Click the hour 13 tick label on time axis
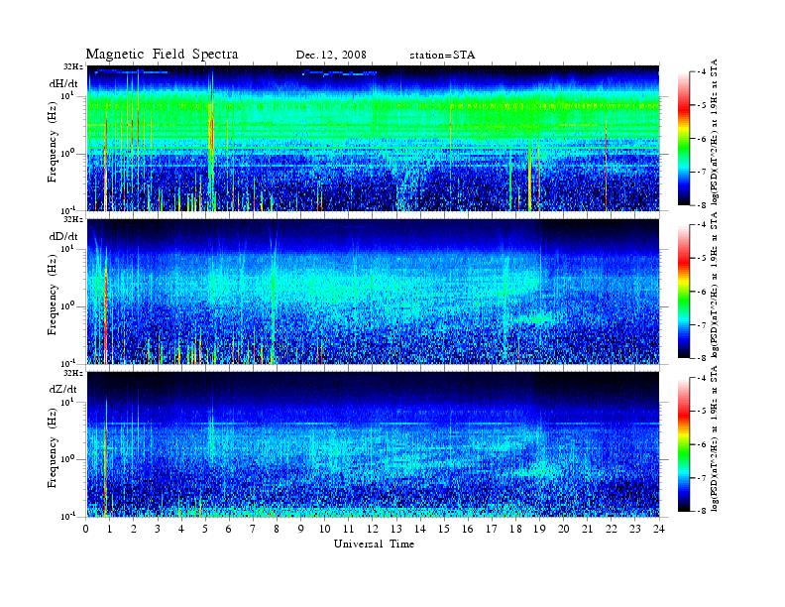Image resolution: width=785 pixels, height=607 pixels. pos(396,529)
